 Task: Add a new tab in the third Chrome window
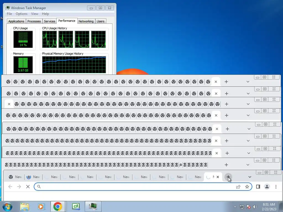click(227, 104)
